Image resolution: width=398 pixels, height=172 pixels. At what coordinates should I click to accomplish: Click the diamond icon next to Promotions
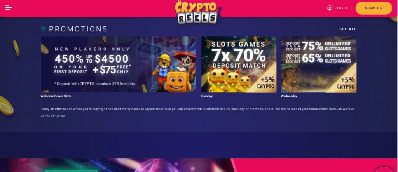(x=44, y=29)
